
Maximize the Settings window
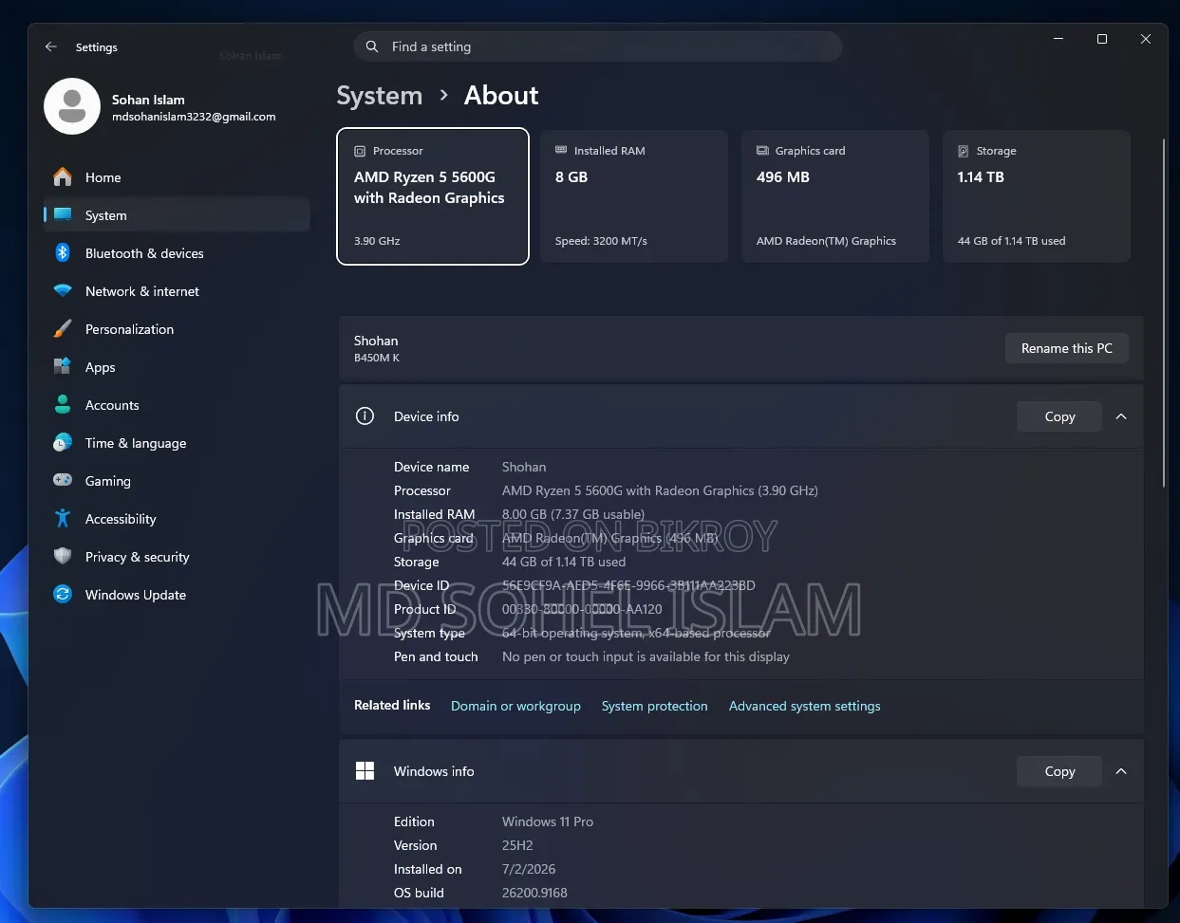coord(1102,39)
